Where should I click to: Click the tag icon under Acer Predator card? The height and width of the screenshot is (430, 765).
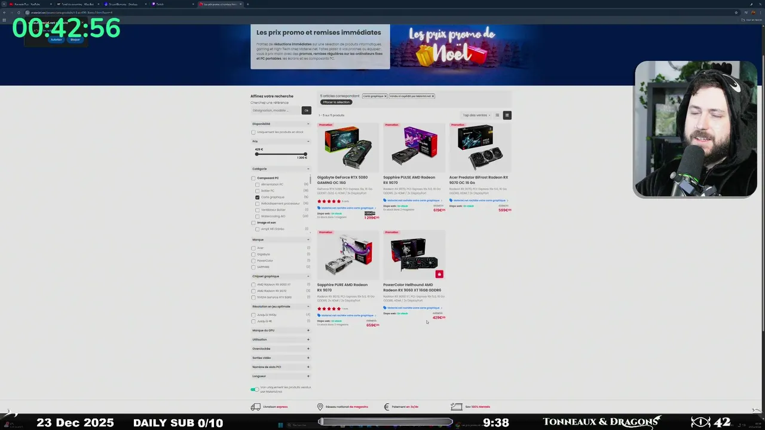tap(451, 201)
